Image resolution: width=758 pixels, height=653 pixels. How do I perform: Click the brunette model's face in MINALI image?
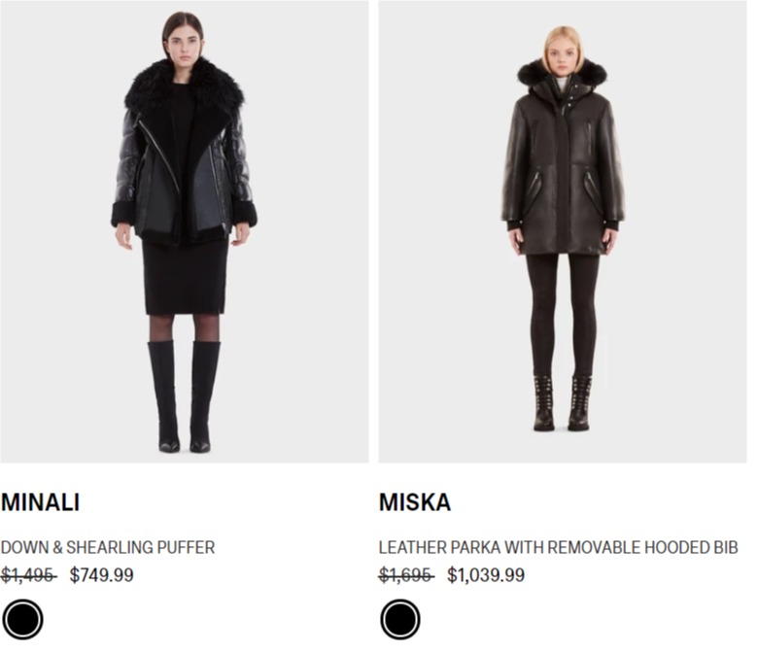click(185, 47)
